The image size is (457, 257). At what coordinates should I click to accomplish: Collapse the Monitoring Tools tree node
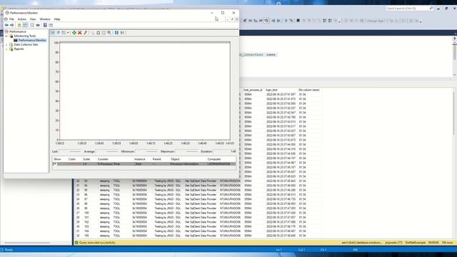(6, 36)
